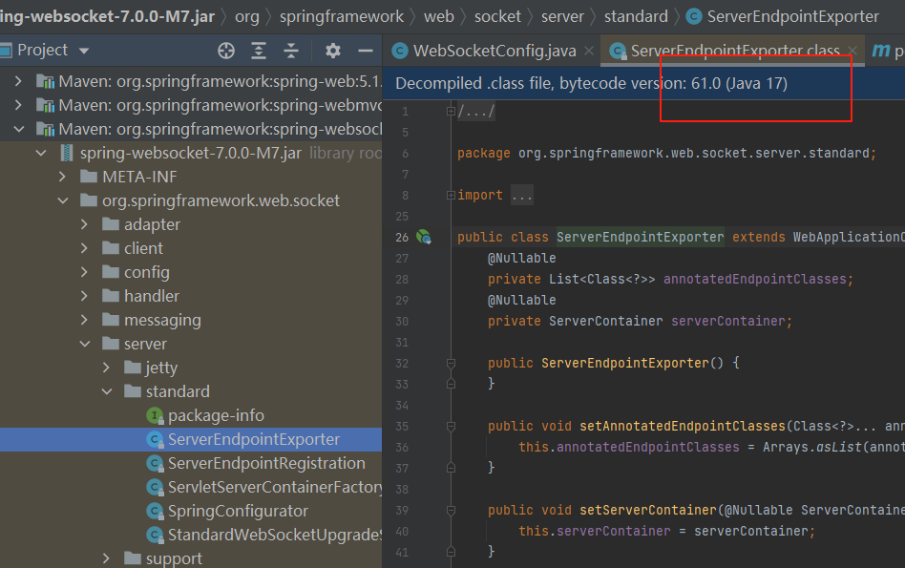
Task: Expand the client package
Action: [84, 248]
